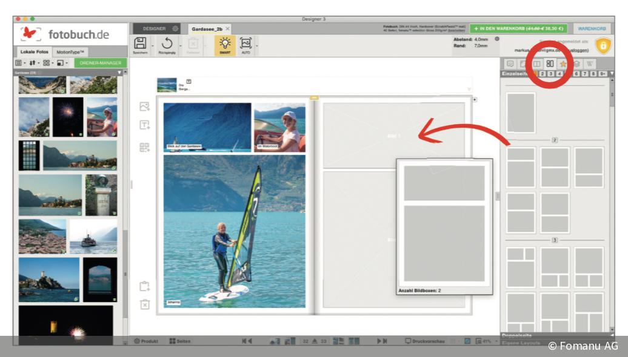Open the 3D box icon tab
Image resolution: width=628 pixels, height=357 pixels.
click(576, 64)
